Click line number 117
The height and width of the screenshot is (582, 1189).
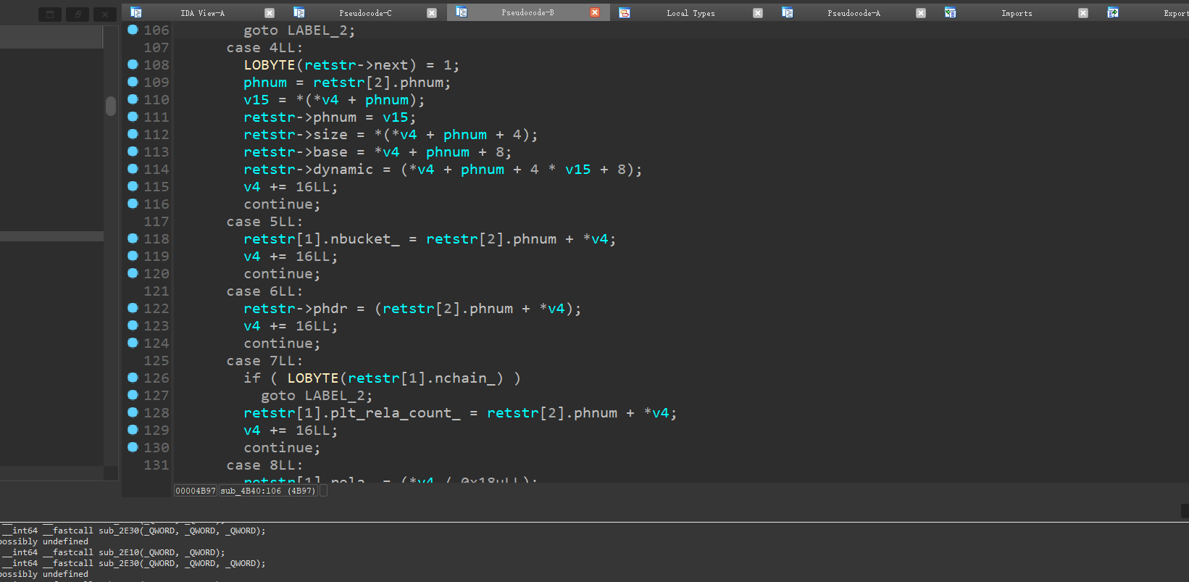(x=156, y=221)
